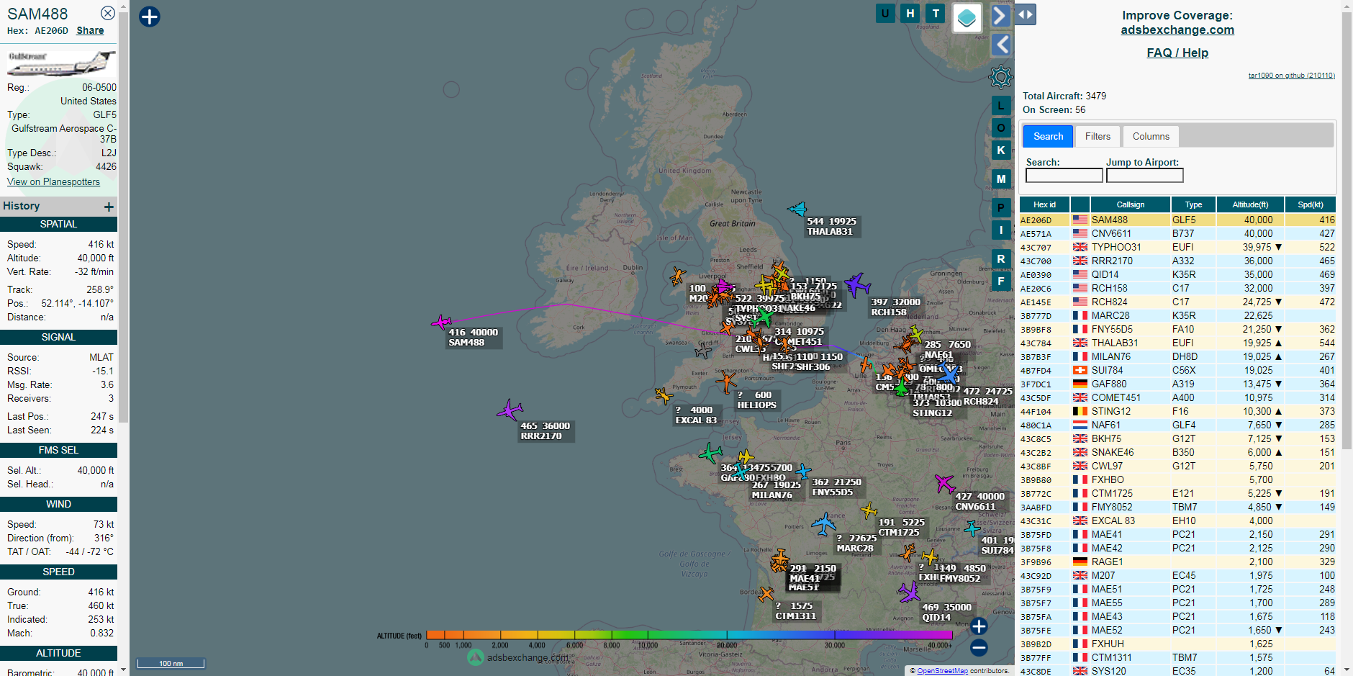Select the EXCAL 83 helicopter icon on map
This screenshot has width=1353, height=676.
click(663, 395)
